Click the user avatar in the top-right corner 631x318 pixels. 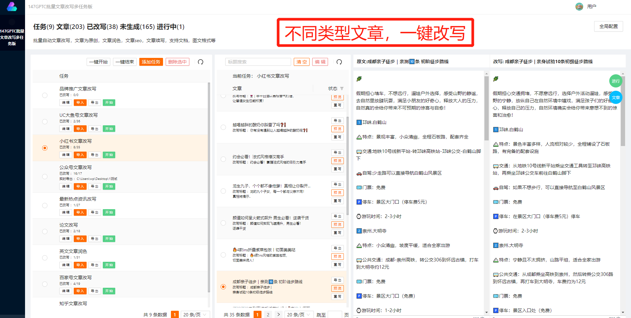click(579, 6)
